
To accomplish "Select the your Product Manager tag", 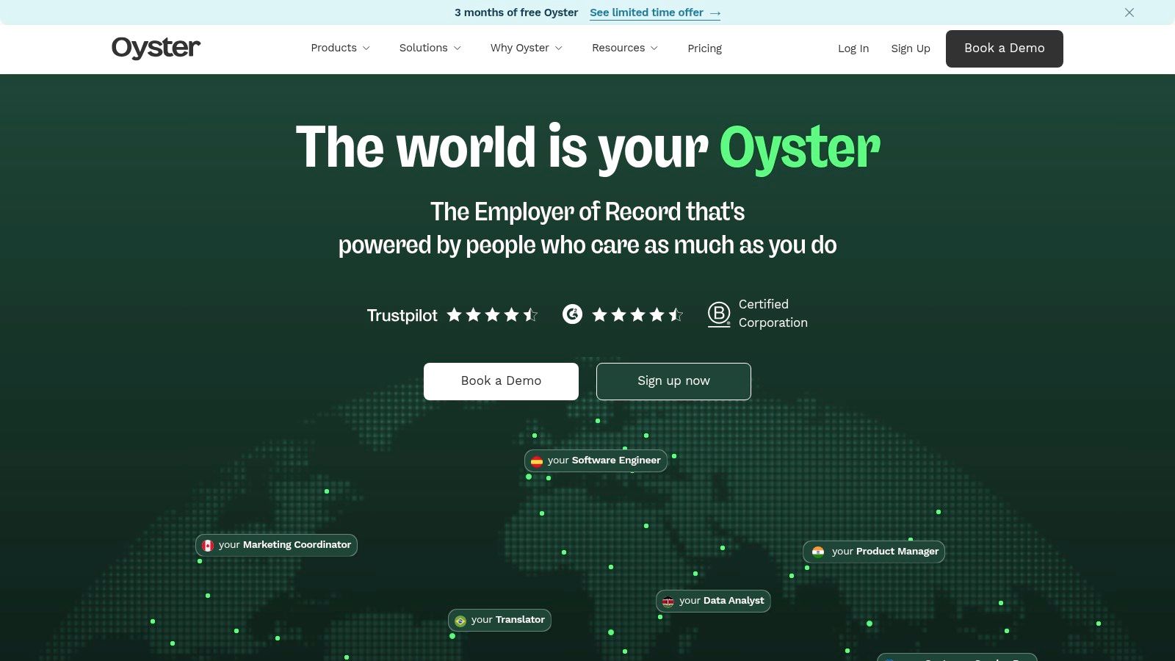I will pyautogui.click(x=874, y=552).
